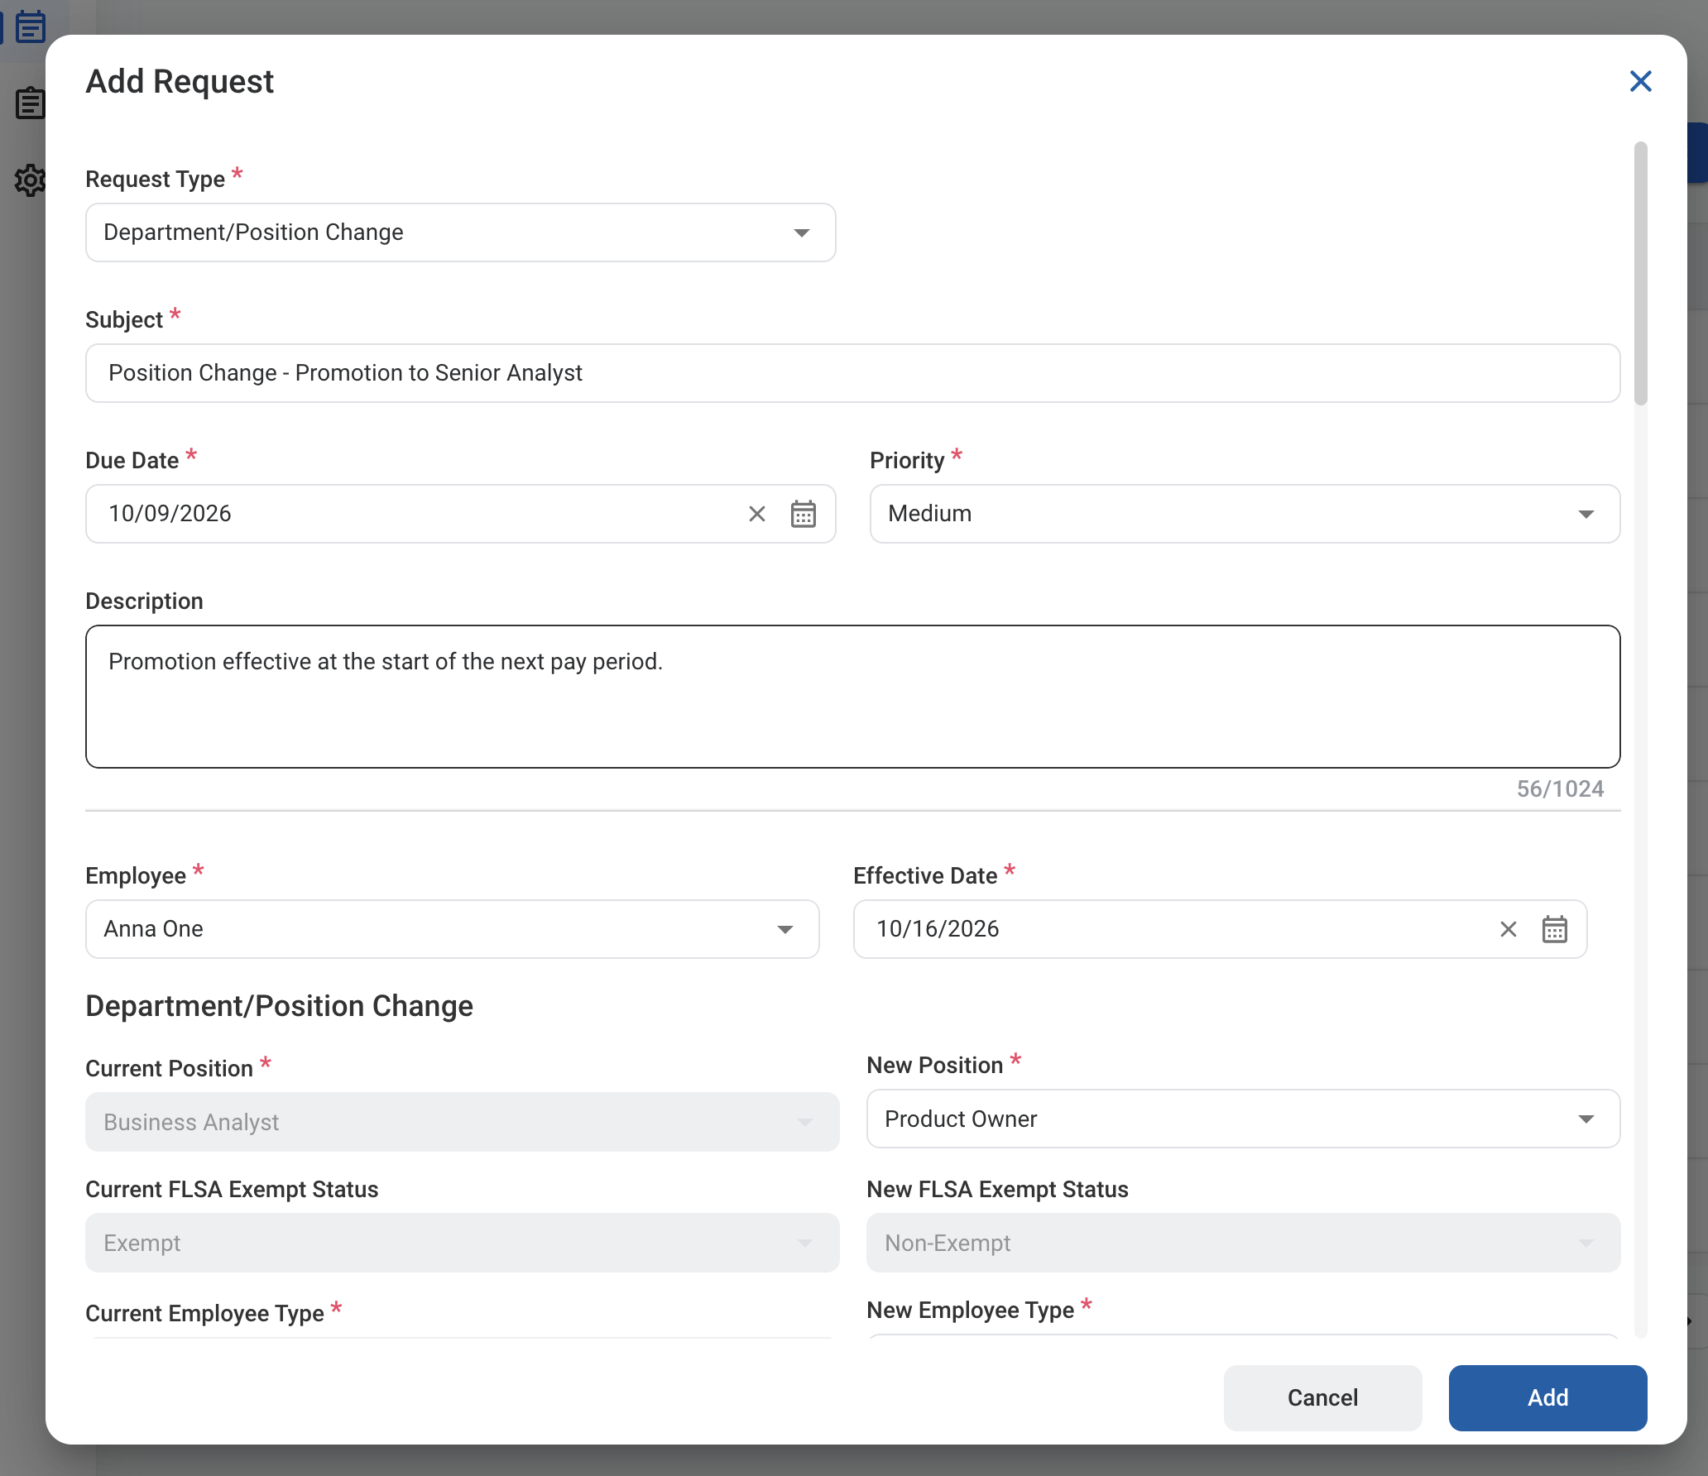Screen dimensions: 1708x1476
Task: Click the New Employee Type label
Action: pos(970,1310)
